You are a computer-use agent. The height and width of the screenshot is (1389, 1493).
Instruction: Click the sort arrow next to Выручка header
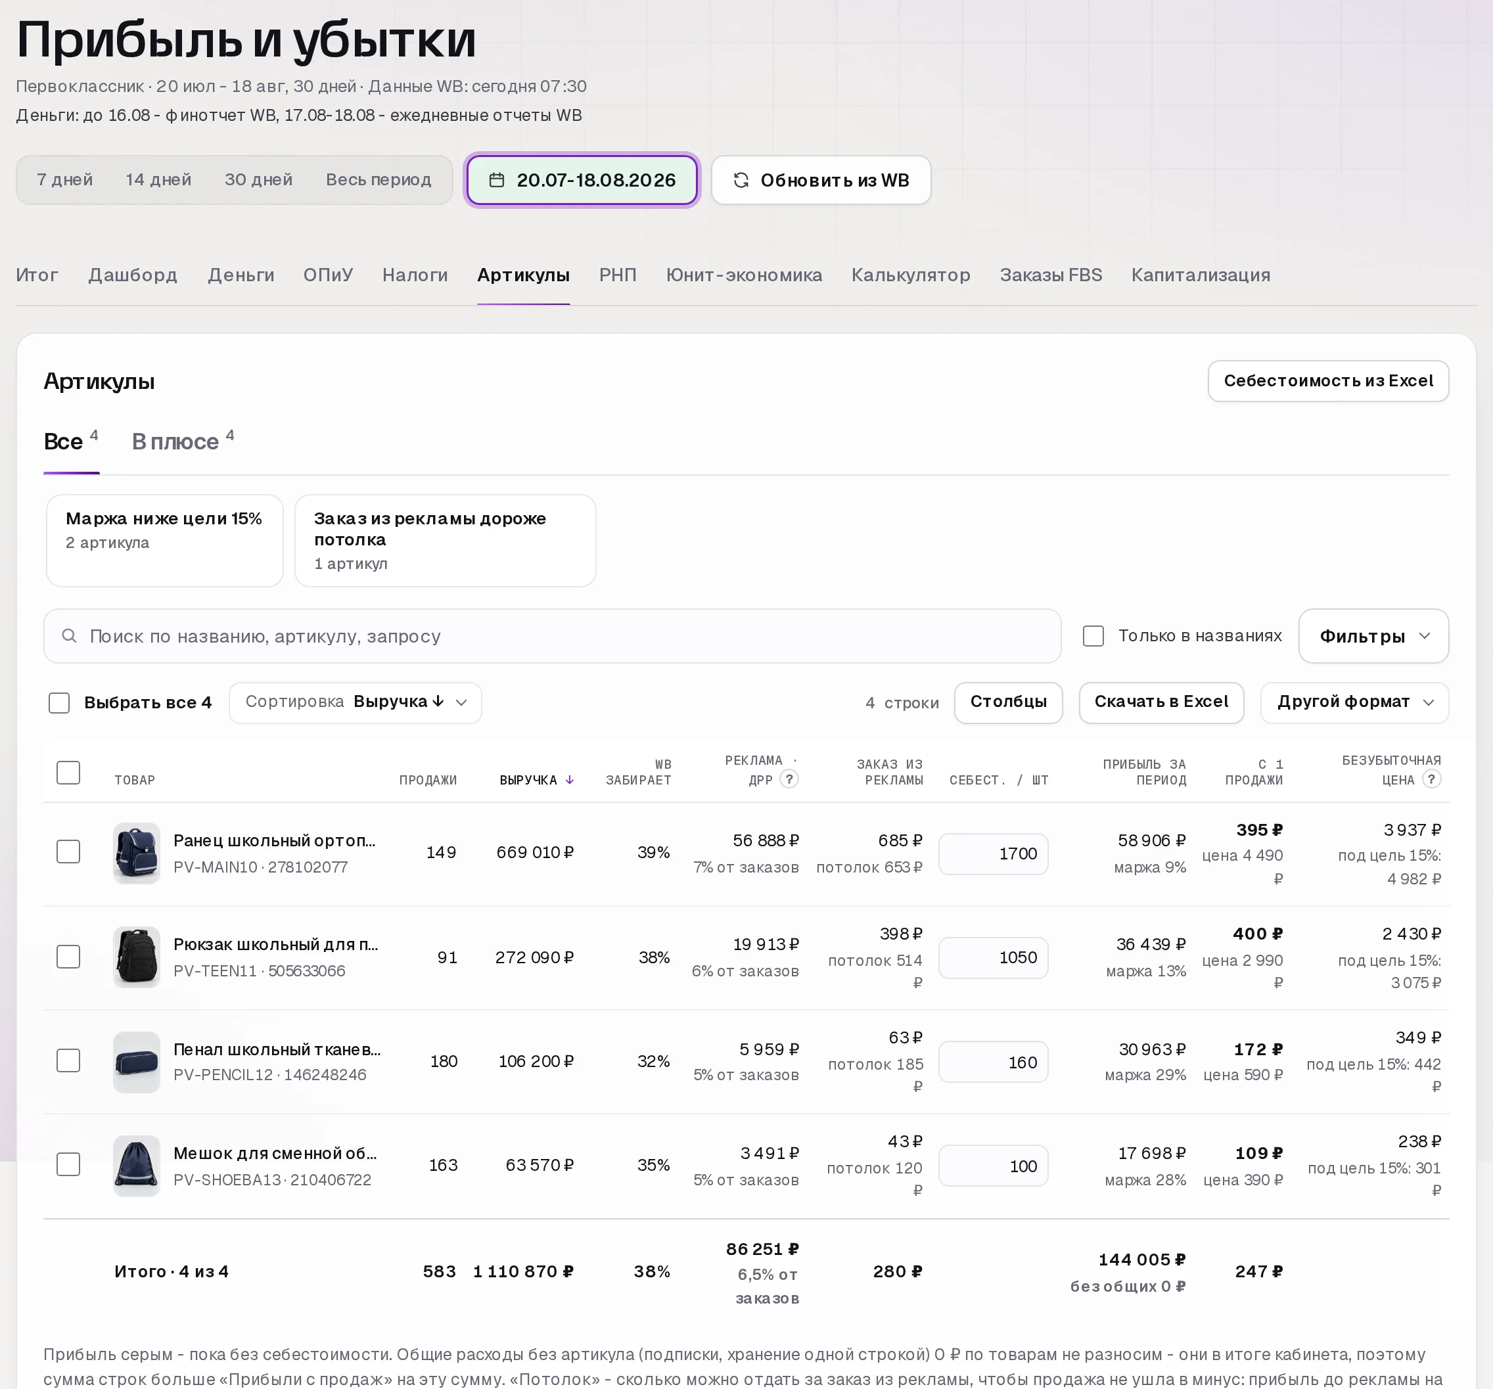[x=569, y=780]
